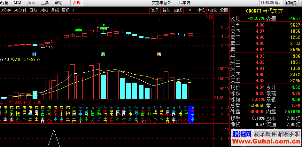Add stock via +自选 button

pos(212,10)
